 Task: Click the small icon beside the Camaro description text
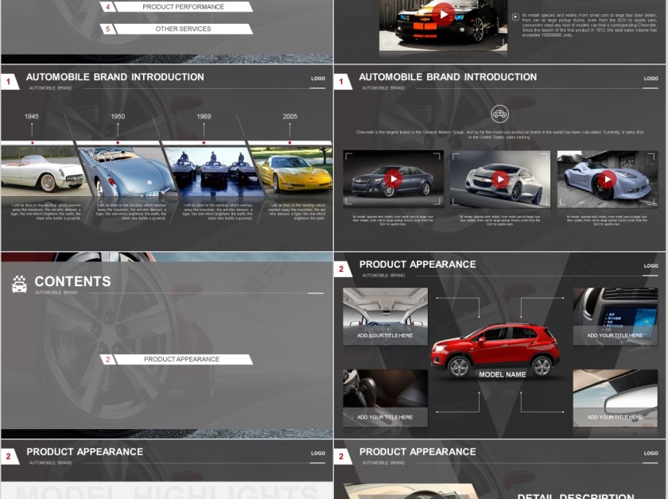[x=515, y=16]
